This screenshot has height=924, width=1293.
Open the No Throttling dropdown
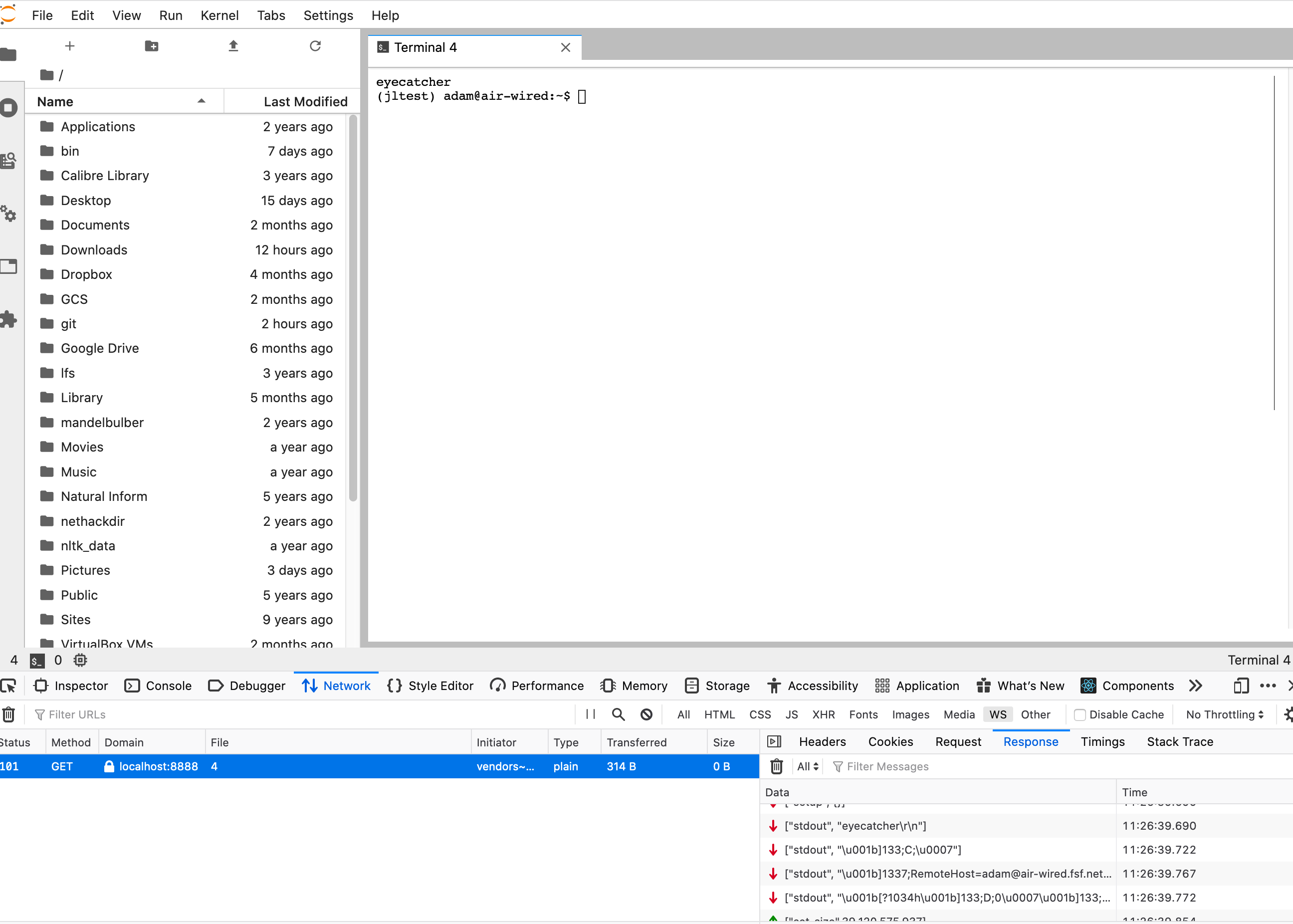tap(1225, 714)
